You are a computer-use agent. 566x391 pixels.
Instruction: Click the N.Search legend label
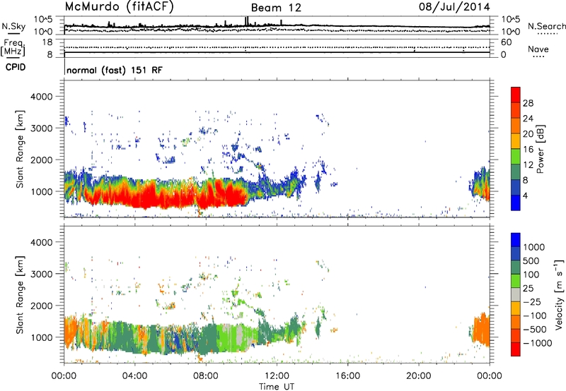coord(546,26)
